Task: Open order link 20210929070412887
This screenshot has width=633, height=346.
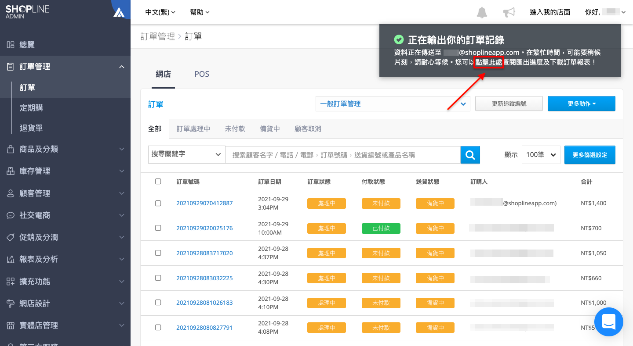Action: (x=204, y=203)
